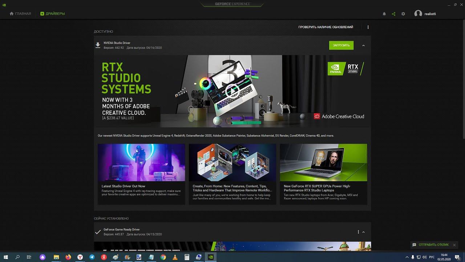Viewport: 465px width, 262px height.
Task: Open Telegram from the taskbar
Action: pyautogui.click(x=92, y=257)
